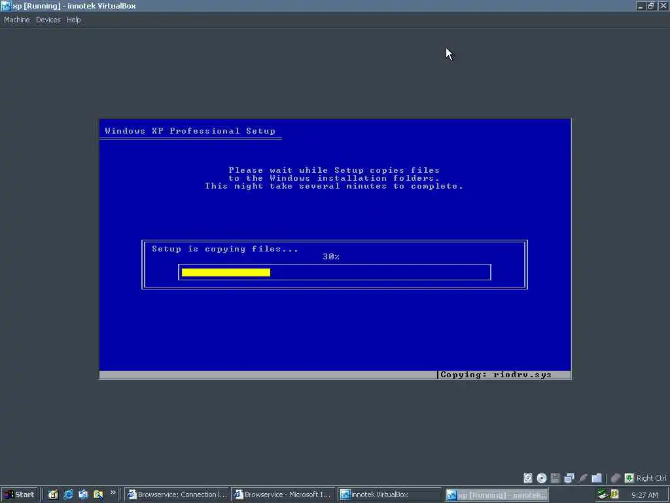Click the Start button

(19, 494)
